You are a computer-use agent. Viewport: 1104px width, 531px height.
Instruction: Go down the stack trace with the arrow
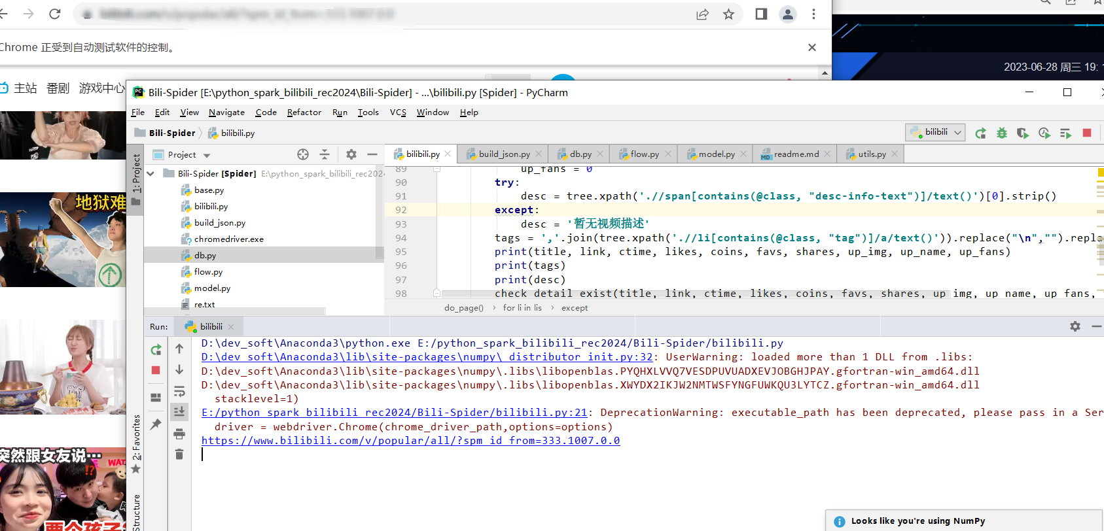click(x=179, y=369)
